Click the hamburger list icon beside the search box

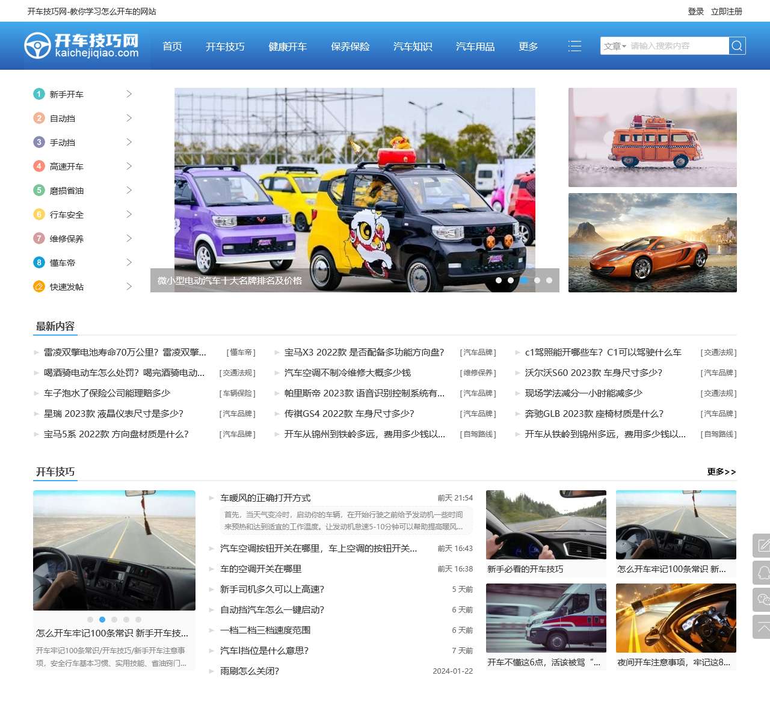point(575,45)
